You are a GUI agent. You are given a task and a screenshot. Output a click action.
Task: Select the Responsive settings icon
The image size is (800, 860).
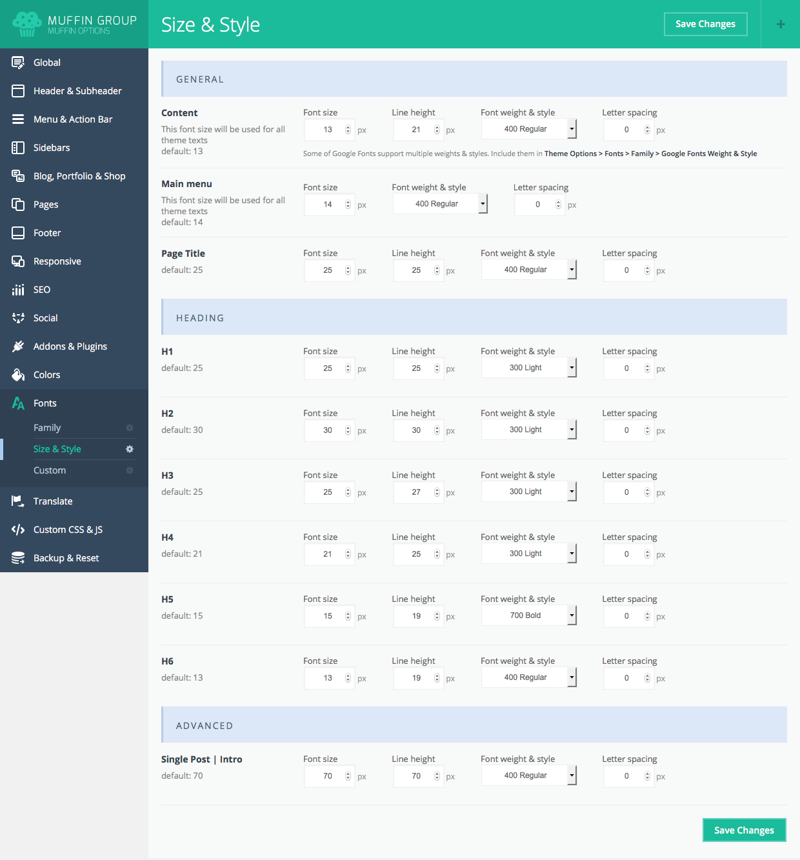click(x=17, y=261)
